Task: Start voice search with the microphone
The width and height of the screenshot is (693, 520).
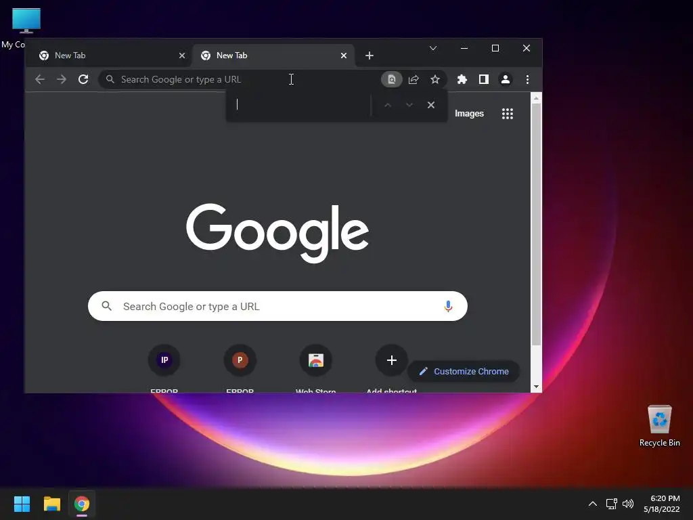Action: [x=448, y=306]
